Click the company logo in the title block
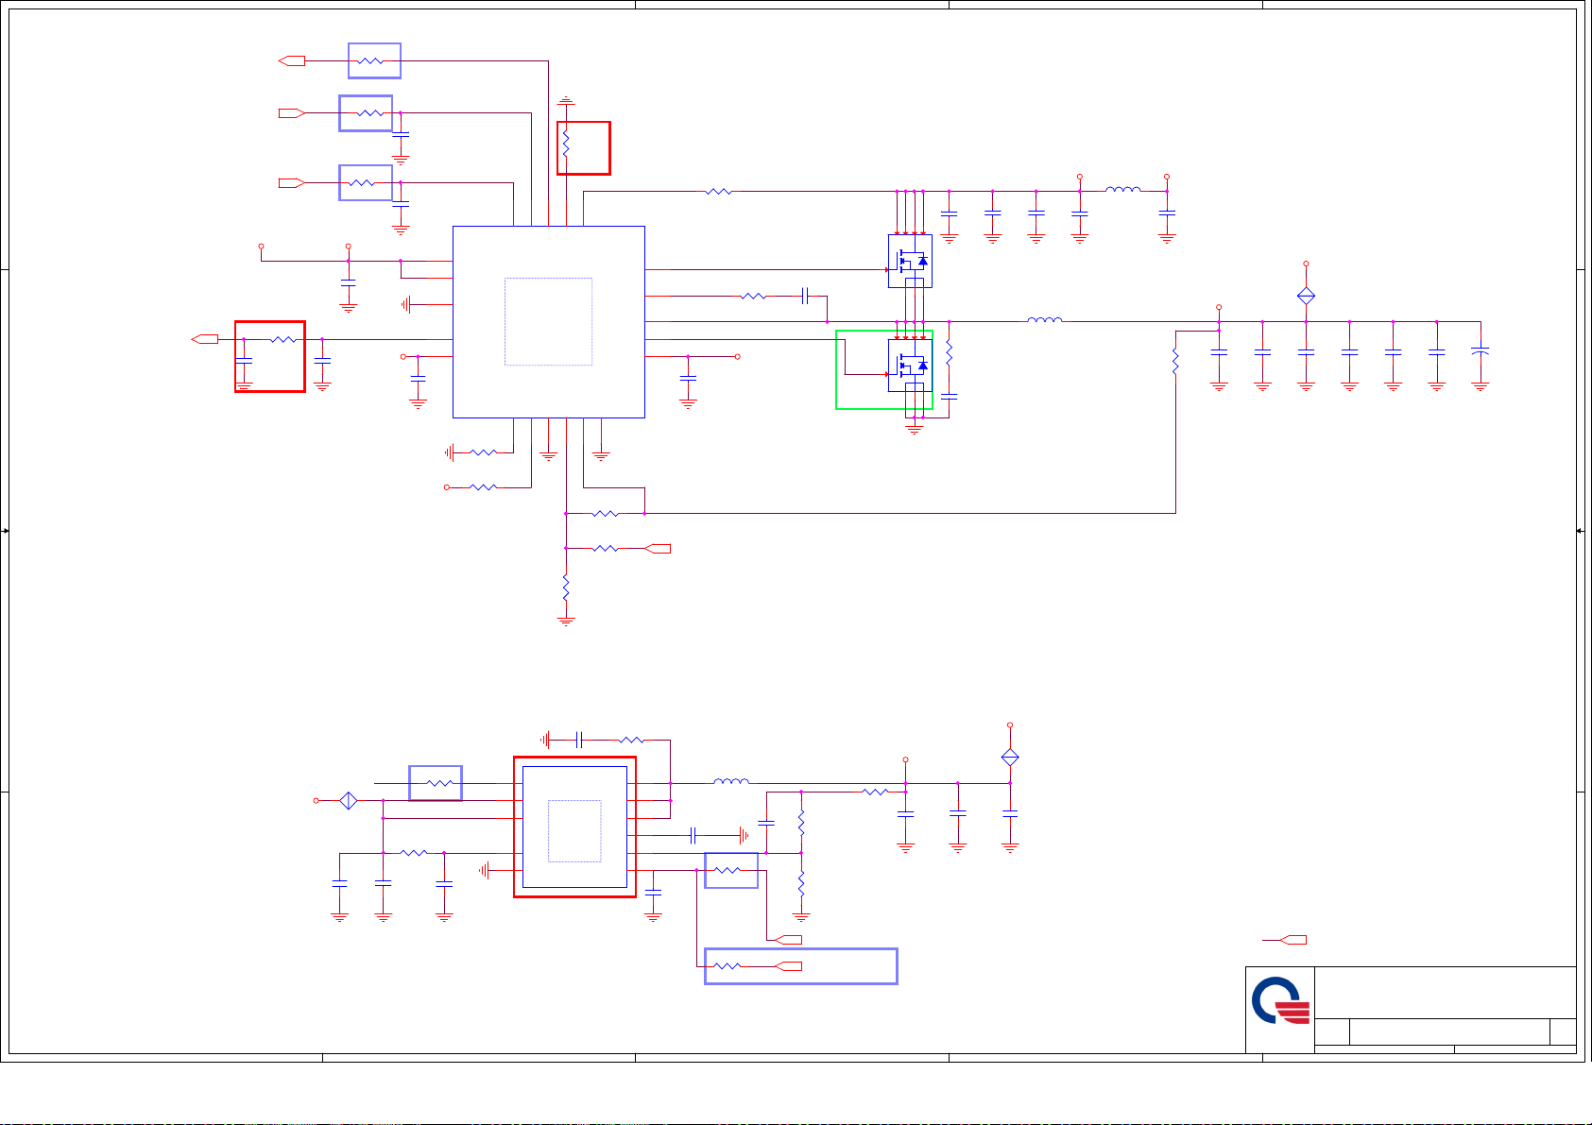 click(1280, 1002)
